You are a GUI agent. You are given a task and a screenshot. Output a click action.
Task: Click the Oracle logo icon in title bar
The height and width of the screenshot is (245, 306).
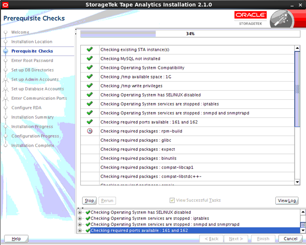(5, 5)
